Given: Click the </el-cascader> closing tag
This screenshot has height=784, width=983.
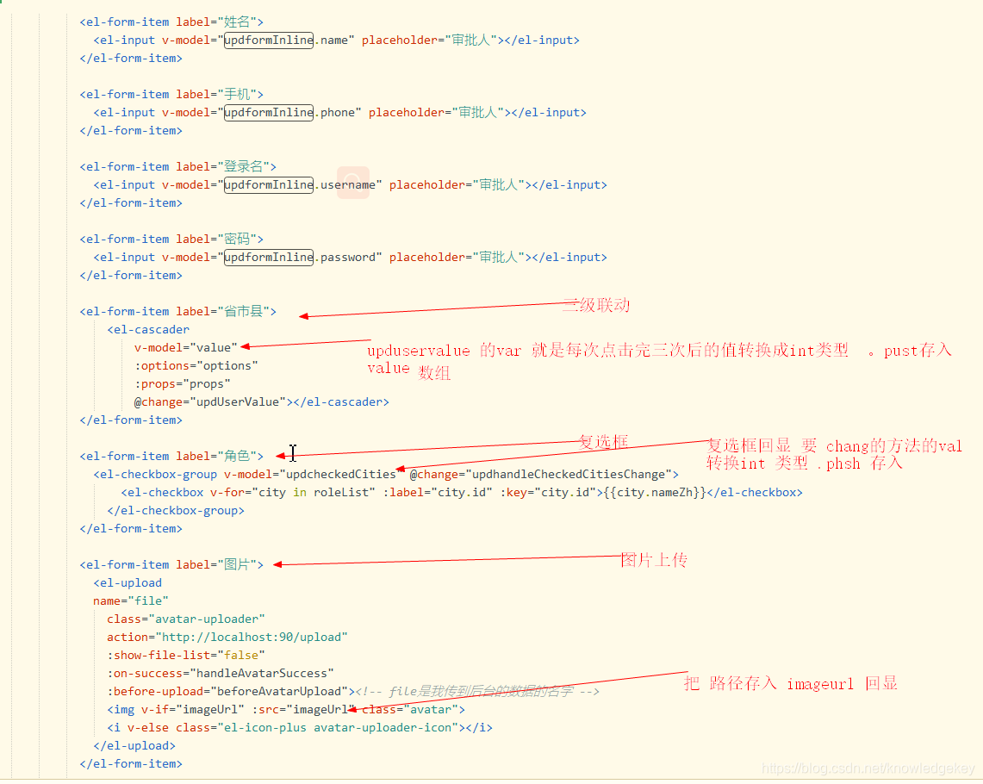Looking at the screenshot, I should pos(341,401).
